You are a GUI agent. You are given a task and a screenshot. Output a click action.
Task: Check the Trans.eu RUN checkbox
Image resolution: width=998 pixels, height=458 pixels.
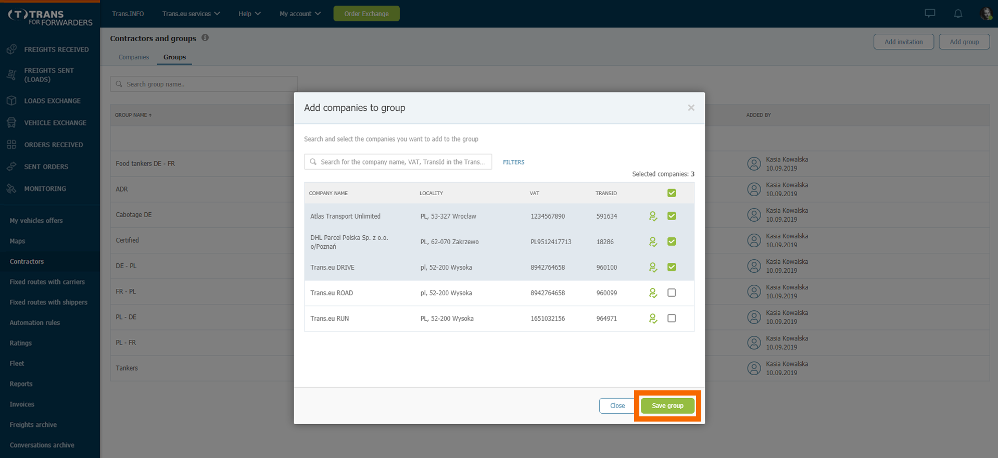coord(672,318)
